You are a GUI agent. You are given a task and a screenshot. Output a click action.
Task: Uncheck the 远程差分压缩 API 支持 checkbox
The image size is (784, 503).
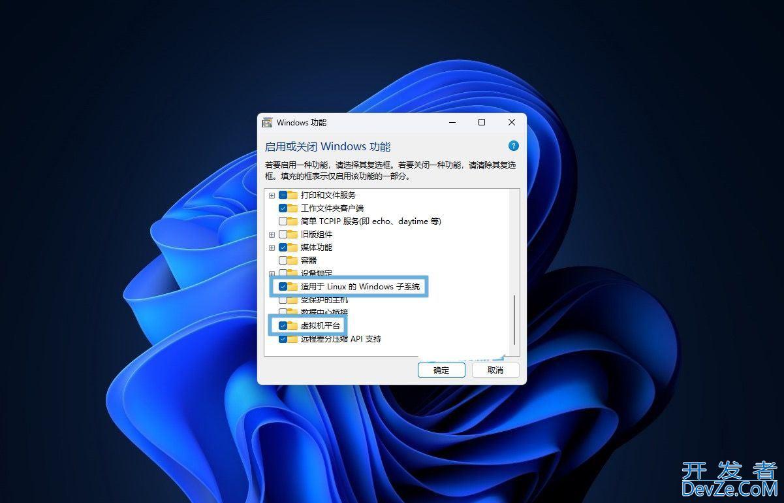tap(283, 339)
